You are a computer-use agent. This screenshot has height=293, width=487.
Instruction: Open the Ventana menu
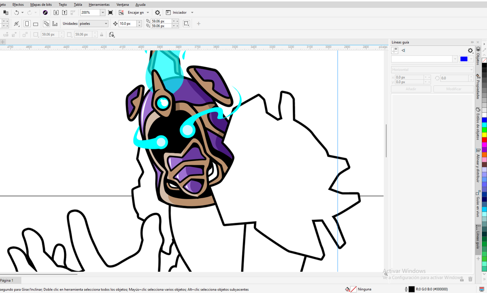pos(123,5)
